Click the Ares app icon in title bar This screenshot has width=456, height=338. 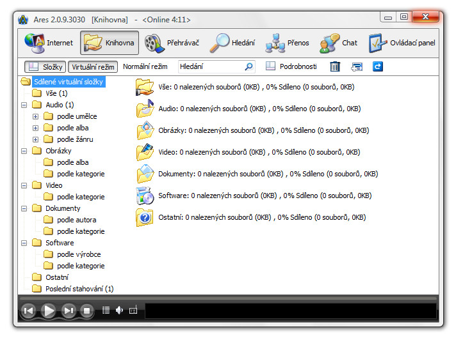(23, 20)
